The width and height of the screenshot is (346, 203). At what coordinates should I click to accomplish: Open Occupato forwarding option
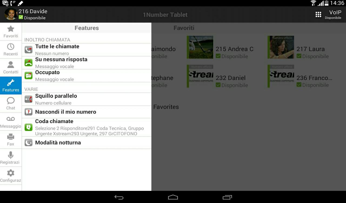point(86,76)
